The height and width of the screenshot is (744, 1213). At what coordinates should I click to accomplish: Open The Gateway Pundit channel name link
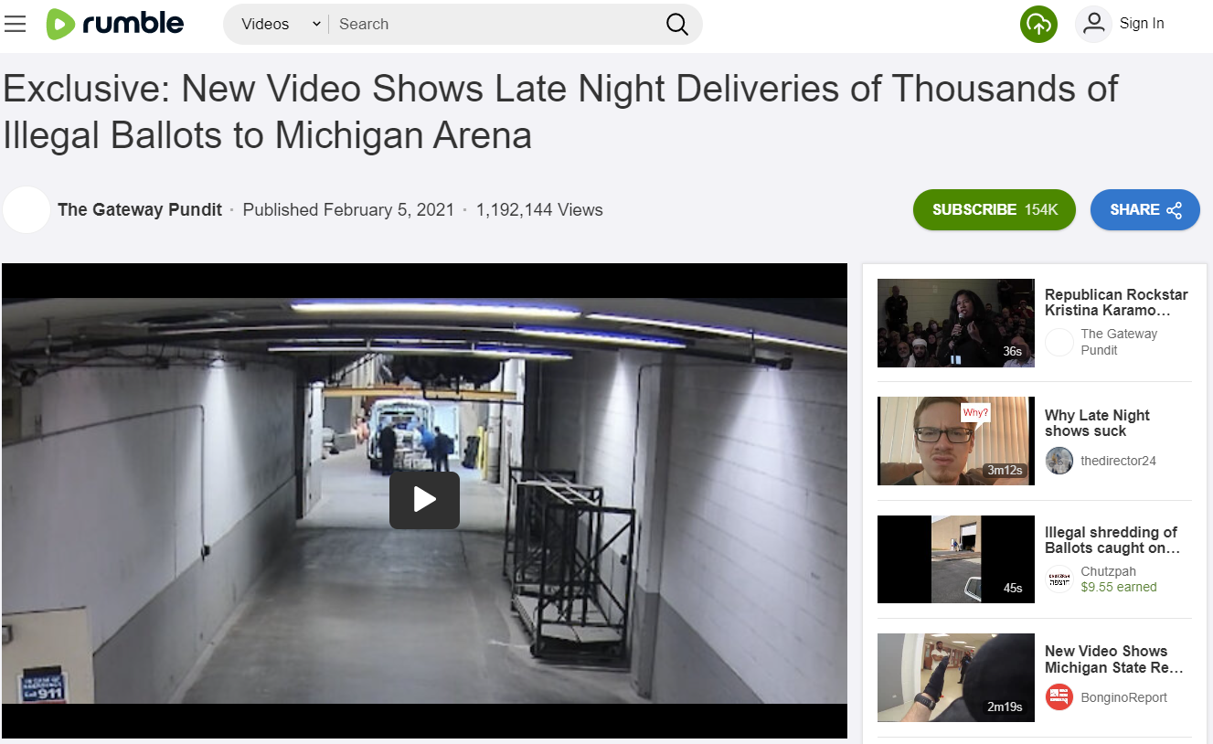140,209
